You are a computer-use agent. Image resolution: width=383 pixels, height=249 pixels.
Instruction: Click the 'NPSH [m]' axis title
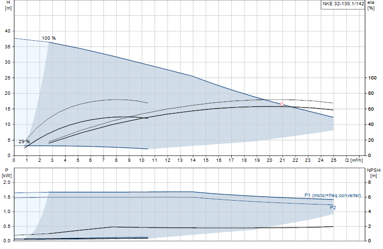tap(373, 173)
